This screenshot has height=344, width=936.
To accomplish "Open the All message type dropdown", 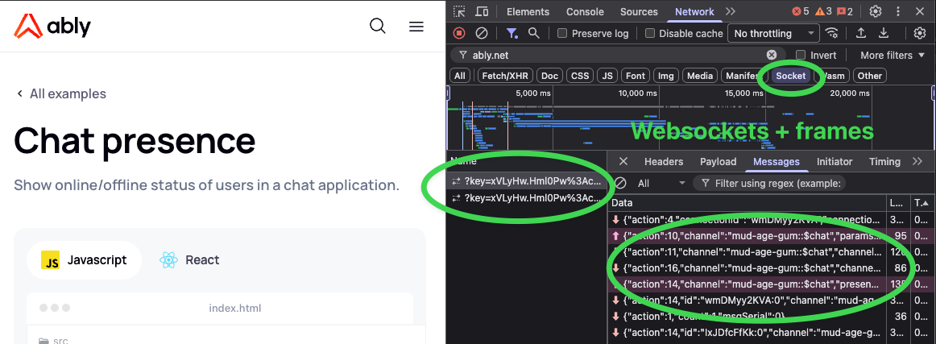I will pyautogui.click(x=661, y=184).
